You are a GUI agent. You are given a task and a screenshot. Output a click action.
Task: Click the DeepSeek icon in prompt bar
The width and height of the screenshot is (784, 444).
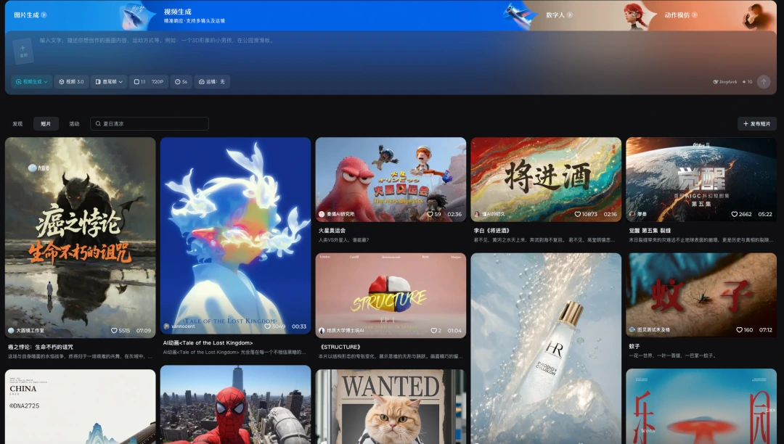tap(716, 82)
